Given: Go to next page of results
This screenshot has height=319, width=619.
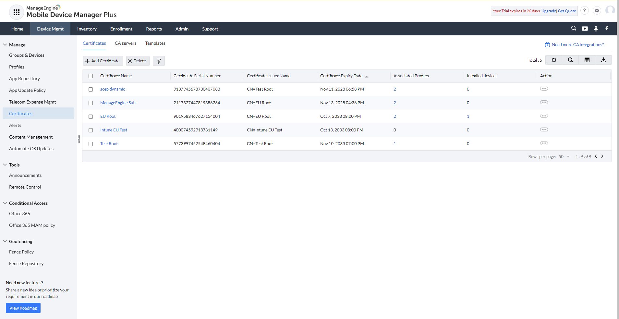Looking at the screenshot, I should click(x=602, y=156).
